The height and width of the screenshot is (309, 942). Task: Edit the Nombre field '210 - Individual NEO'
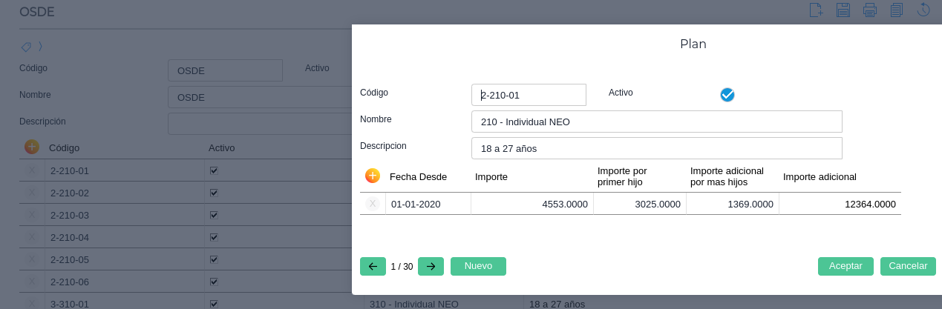tap(656, 122)
